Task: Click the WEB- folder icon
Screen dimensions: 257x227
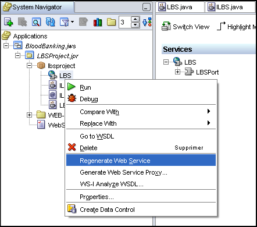Action: [x=41, y=115]
